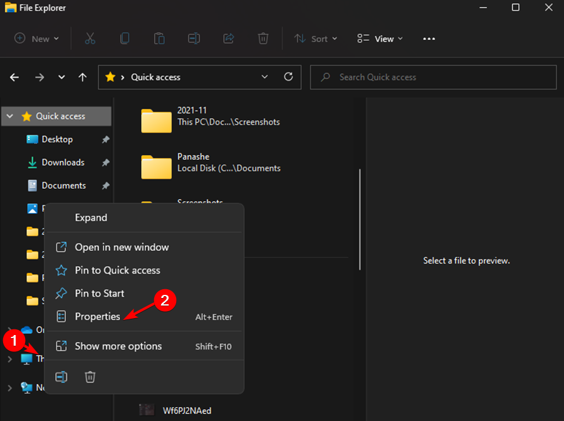
Task: Open the Sort dropdown menu
Action: [x=315, y=38]
